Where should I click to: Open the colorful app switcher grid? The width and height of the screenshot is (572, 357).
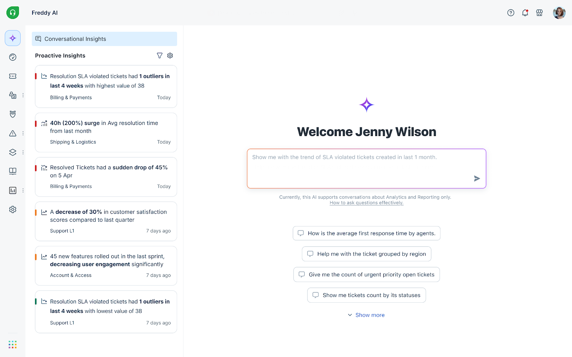[x=13, y=345]
